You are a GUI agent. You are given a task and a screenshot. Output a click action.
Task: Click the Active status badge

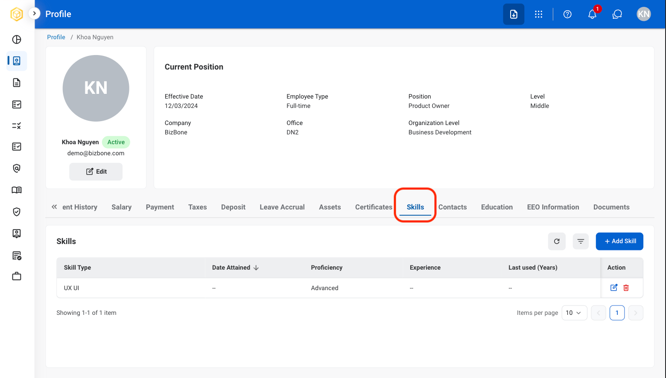click(x=116, y=142)
